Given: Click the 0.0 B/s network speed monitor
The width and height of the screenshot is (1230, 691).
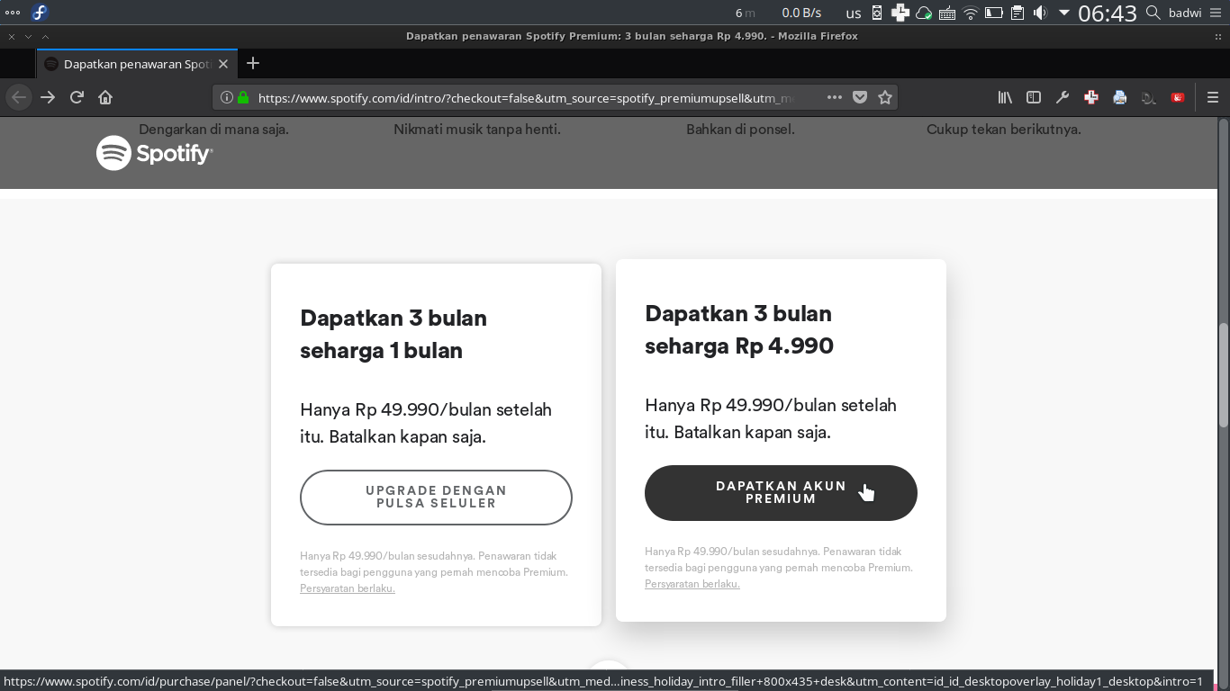Looking at the screenshot, I should [801, 13].
